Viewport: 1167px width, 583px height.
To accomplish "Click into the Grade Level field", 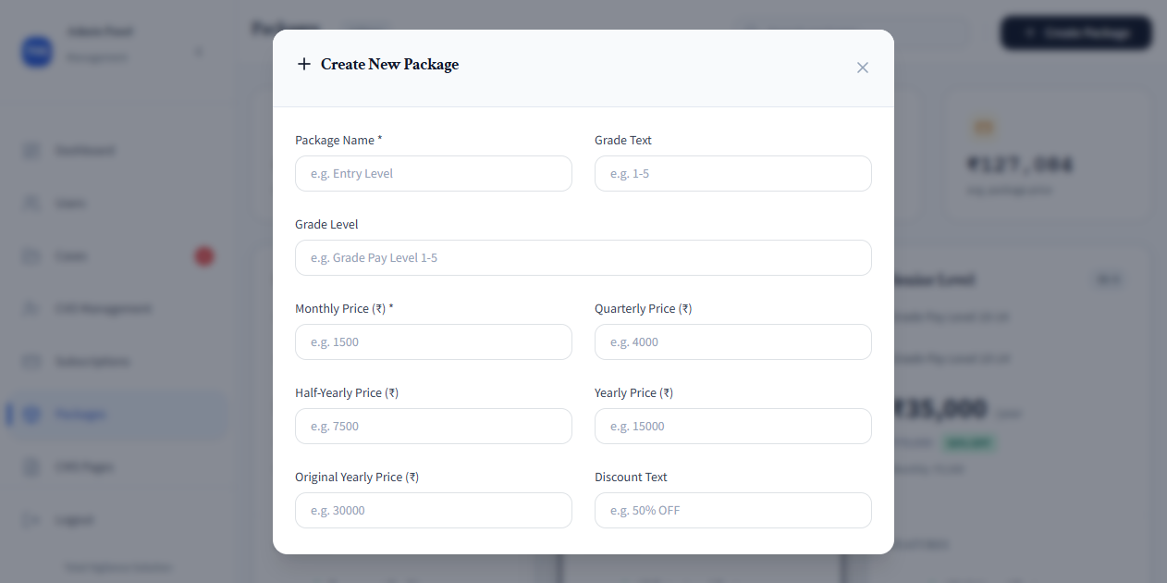I will point(583,258).
